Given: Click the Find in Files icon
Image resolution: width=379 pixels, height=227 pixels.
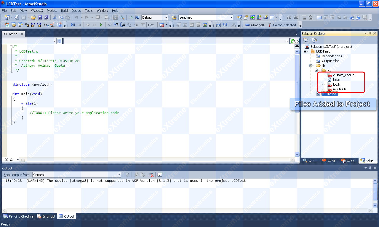Looking at the screenshot, I should coord(174,17).
